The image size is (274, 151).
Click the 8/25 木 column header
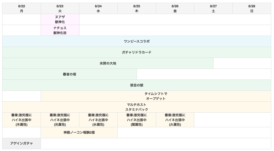[x=137, y=8]
